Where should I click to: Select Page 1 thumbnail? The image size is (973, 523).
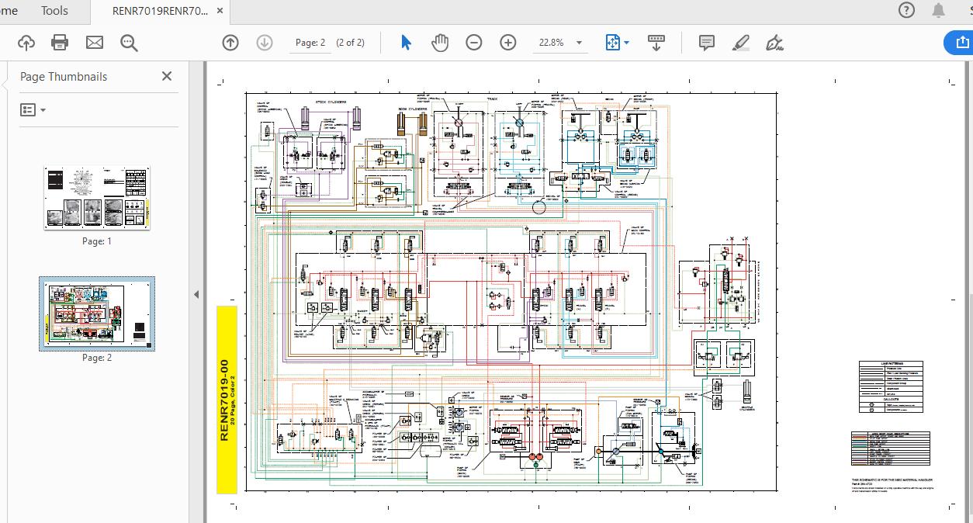point(97,198)
